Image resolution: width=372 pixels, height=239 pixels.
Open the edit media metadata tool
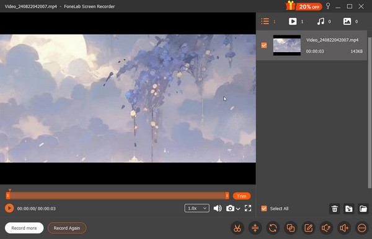[308, 228]
